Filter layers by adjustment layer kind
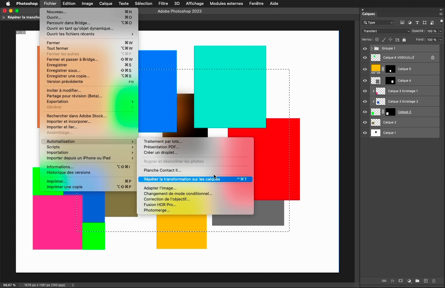445x288 pixels. click(x=410, y=22)
